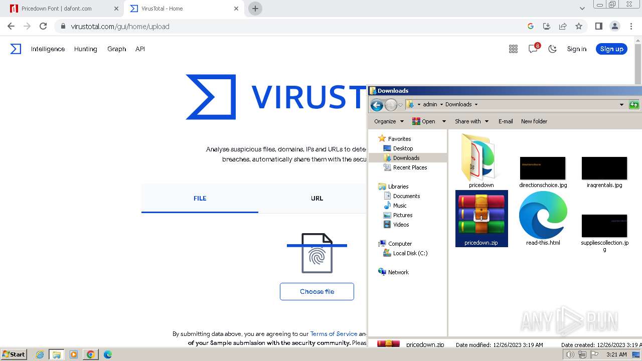Image resolution: width=642 pixels, height=361 pixels.
Task: Open Internet Explorer from the taskbar
Action: pos(40,354)
